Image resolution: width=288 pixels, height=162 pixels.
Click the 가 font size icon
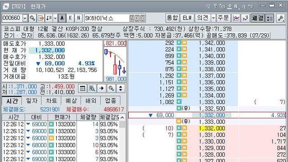(x=243, y=6)
